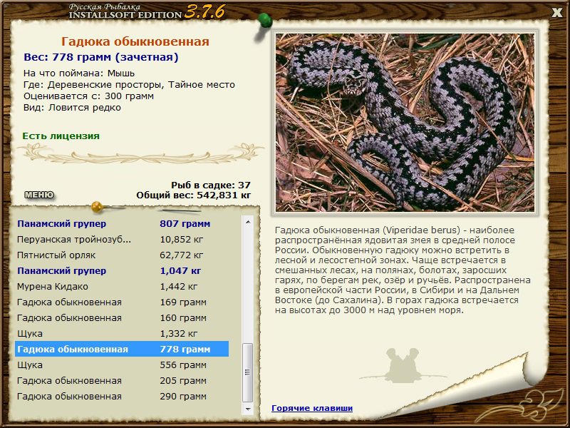
Task: Click the 3.7.6 version logo
Action: [204, 12]
